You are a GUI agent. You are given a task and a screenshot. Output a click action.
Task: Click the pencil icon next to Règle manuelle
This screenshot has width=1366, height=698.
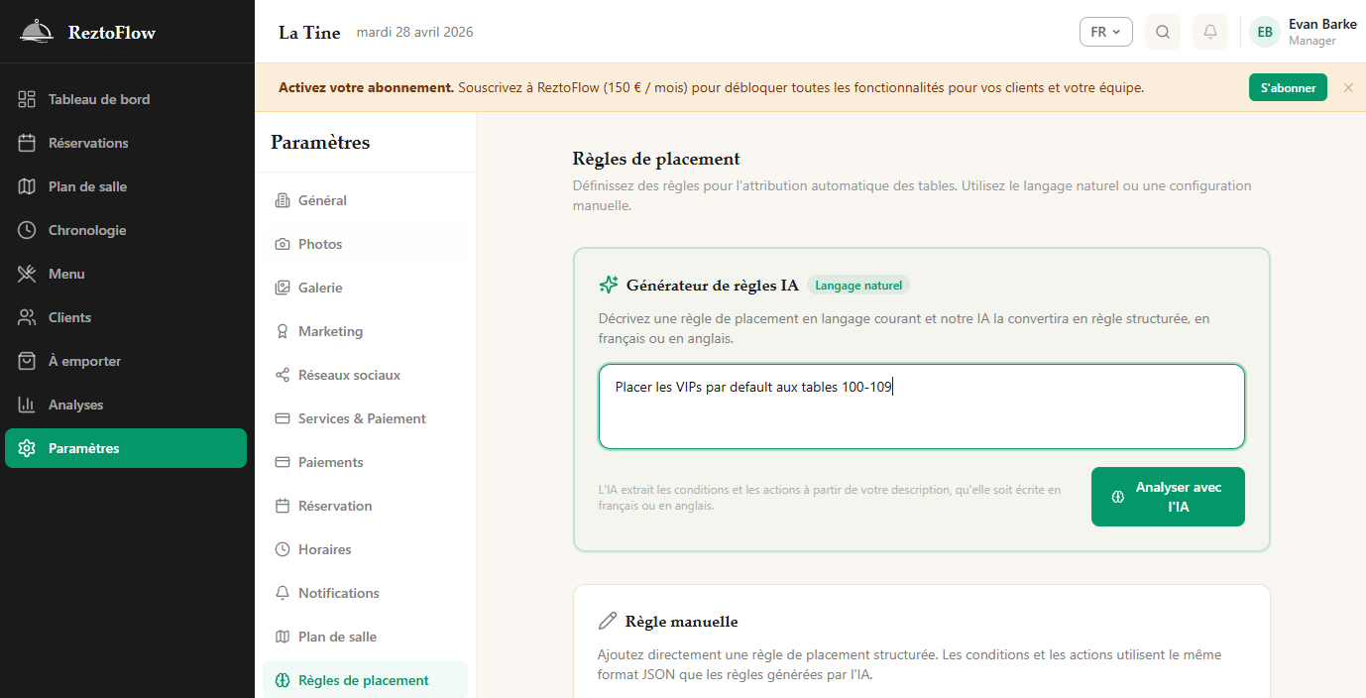click(x=608, y=622)
